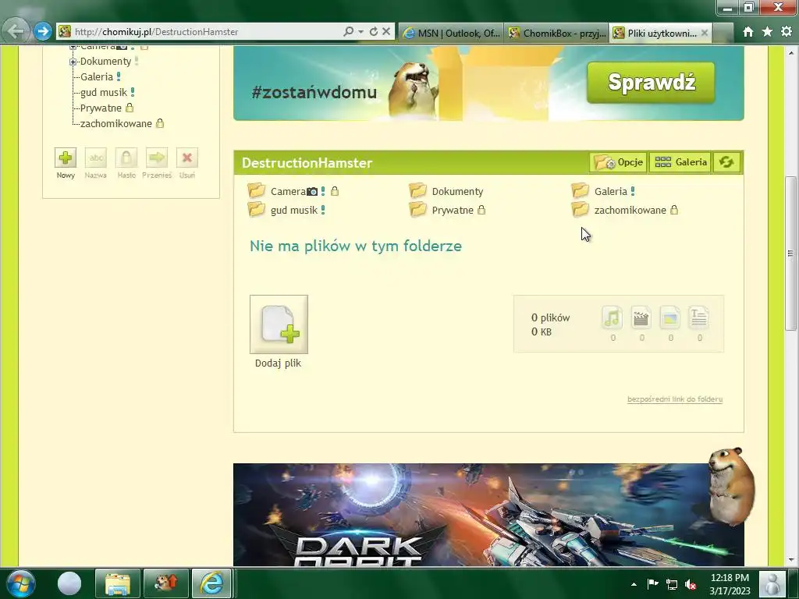Image resolution: width=799 pixels, height=599 pixels.
Task: Click the music files count icon
Action: pyautogui.click(x=612, y=318)
